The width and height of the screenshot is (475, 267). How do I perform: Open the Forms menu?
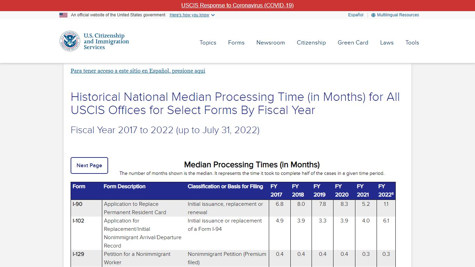236,42
